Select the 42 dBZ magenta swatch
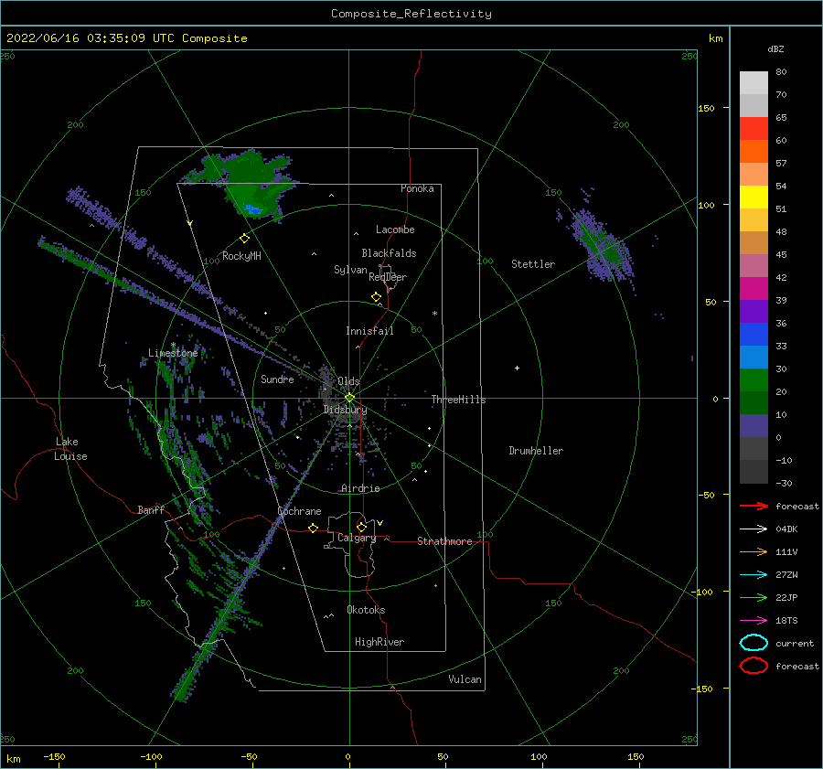823x769 pixels. coord(754,288)
